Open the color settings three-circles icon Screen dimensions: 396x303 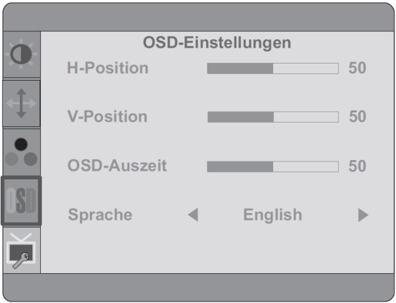[21, 152]
